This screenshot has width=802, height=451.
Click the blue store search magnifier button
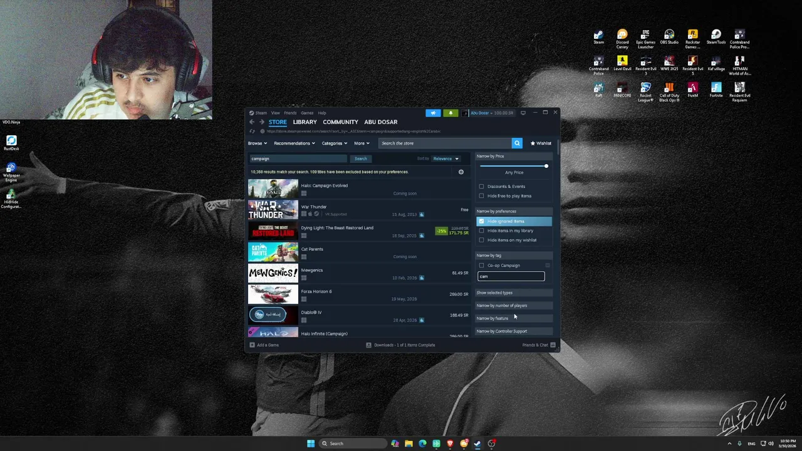517,143
